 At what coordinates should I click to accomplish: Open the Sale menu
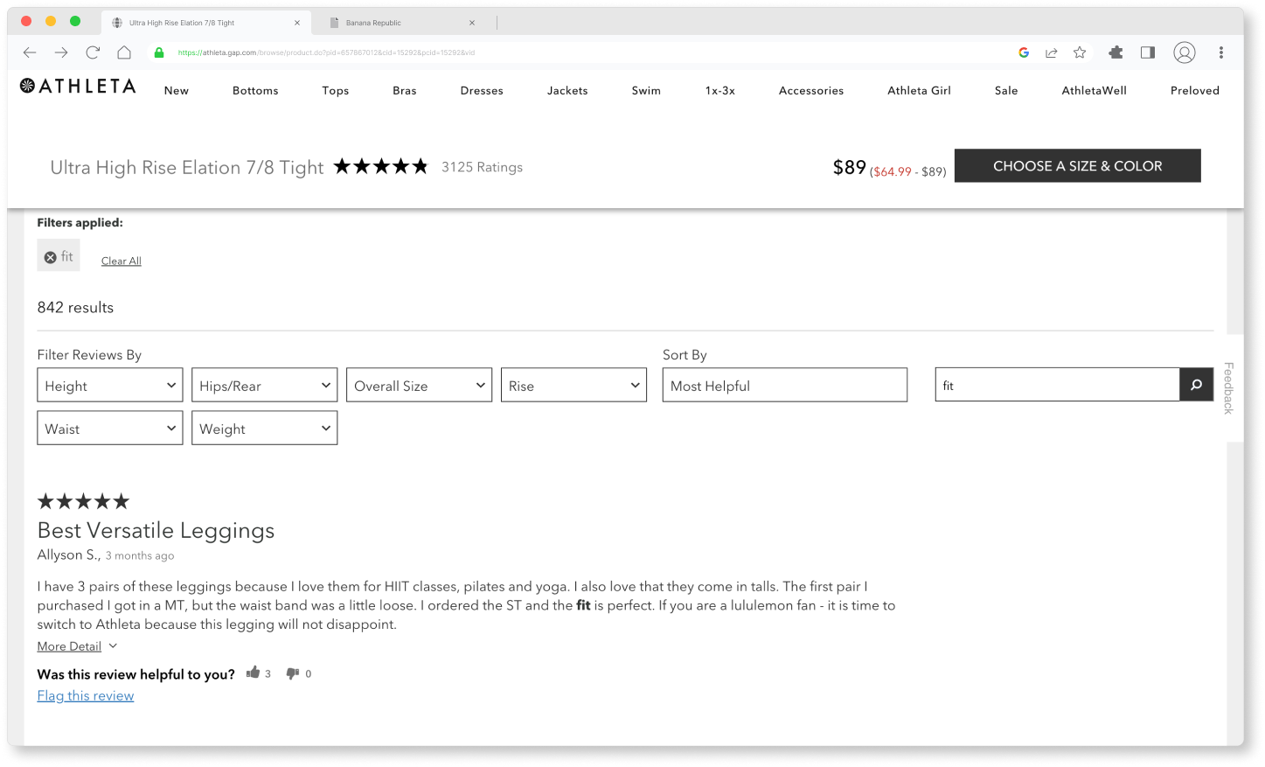pos(1006,90)
